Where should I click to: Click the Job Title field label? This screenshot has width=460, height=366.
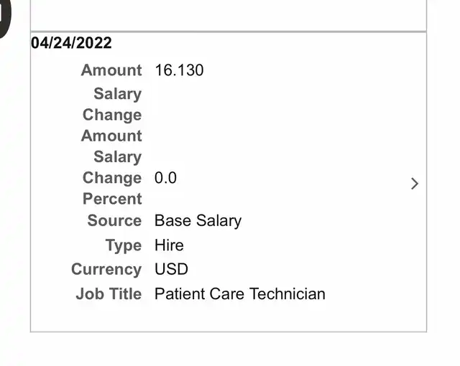coord(109,294)
